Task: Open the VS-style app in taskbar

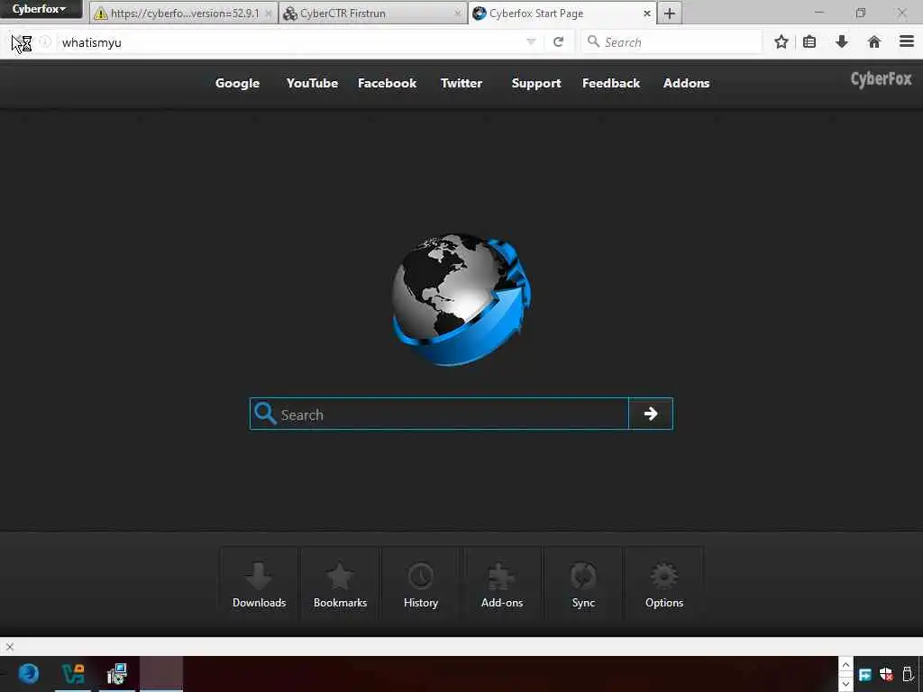Action: pyautogui.click(x=73, y=674)
